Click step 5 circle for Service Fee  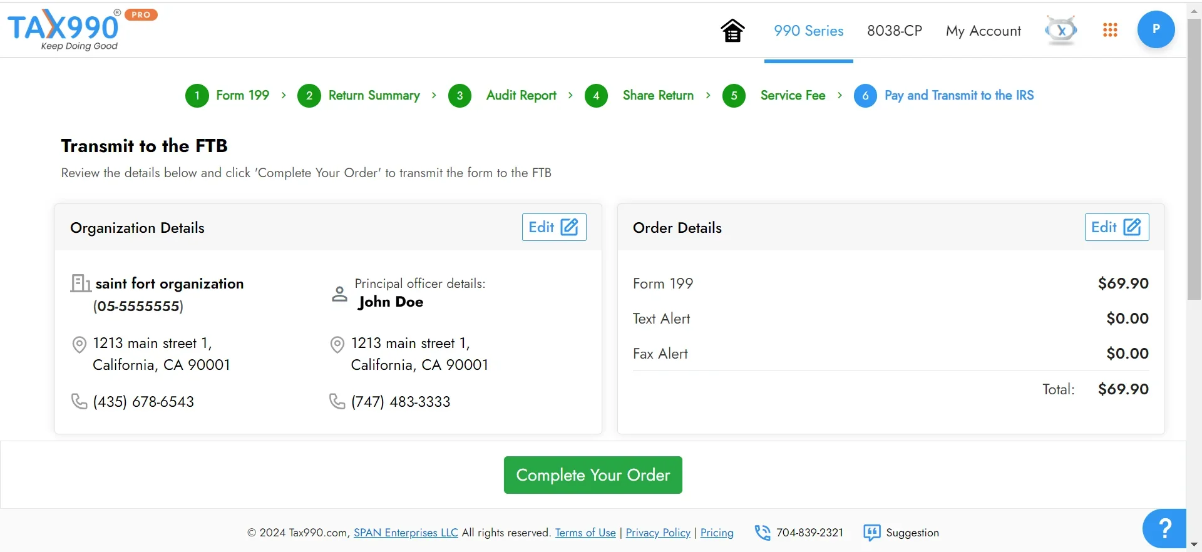734,96
